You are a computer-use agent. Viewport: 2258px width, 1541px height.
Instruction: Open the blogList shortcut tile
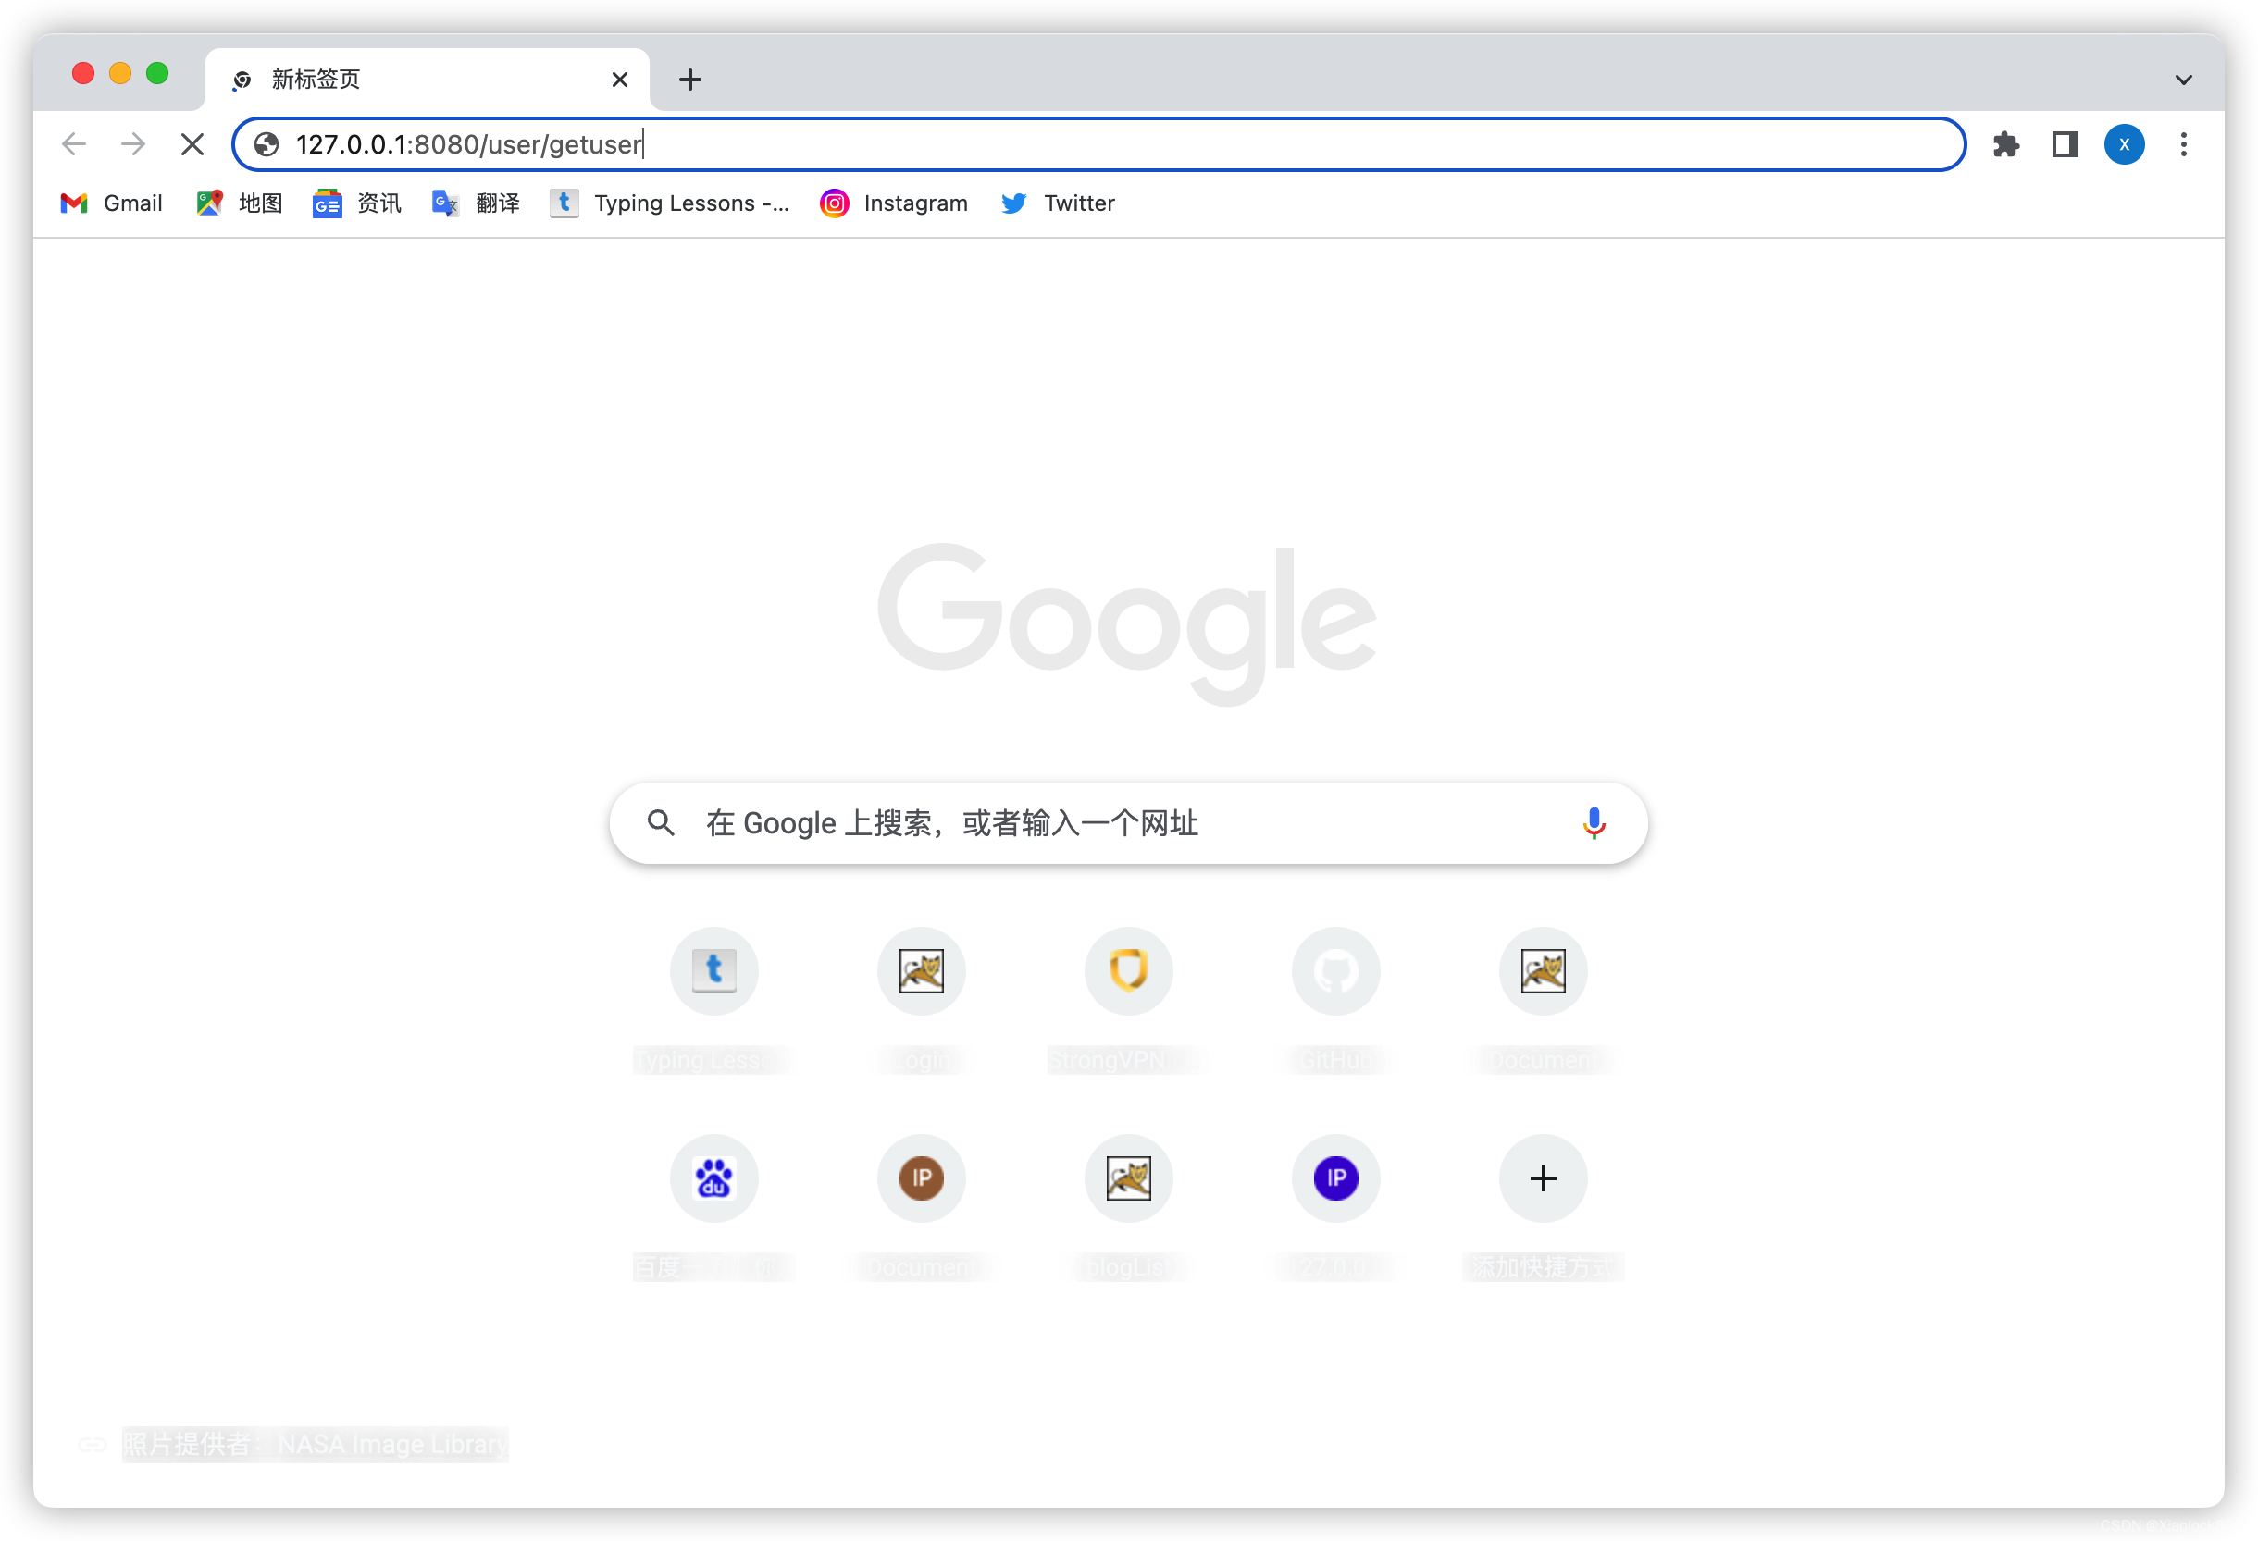point(1128,1207)
